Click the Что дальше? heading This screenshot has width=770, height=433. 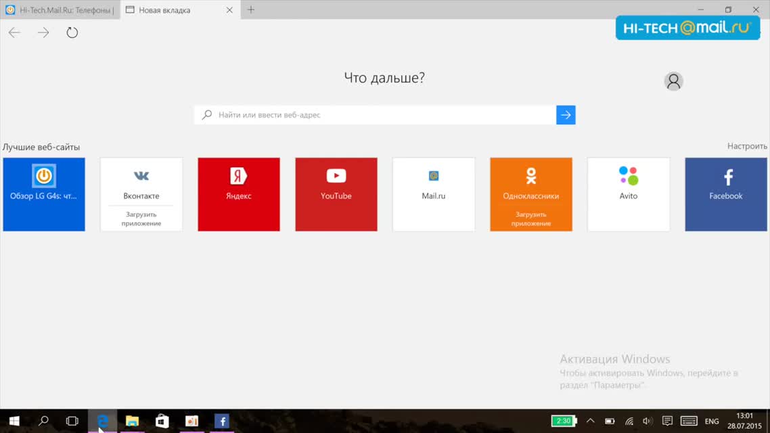(x=384, y=78)
